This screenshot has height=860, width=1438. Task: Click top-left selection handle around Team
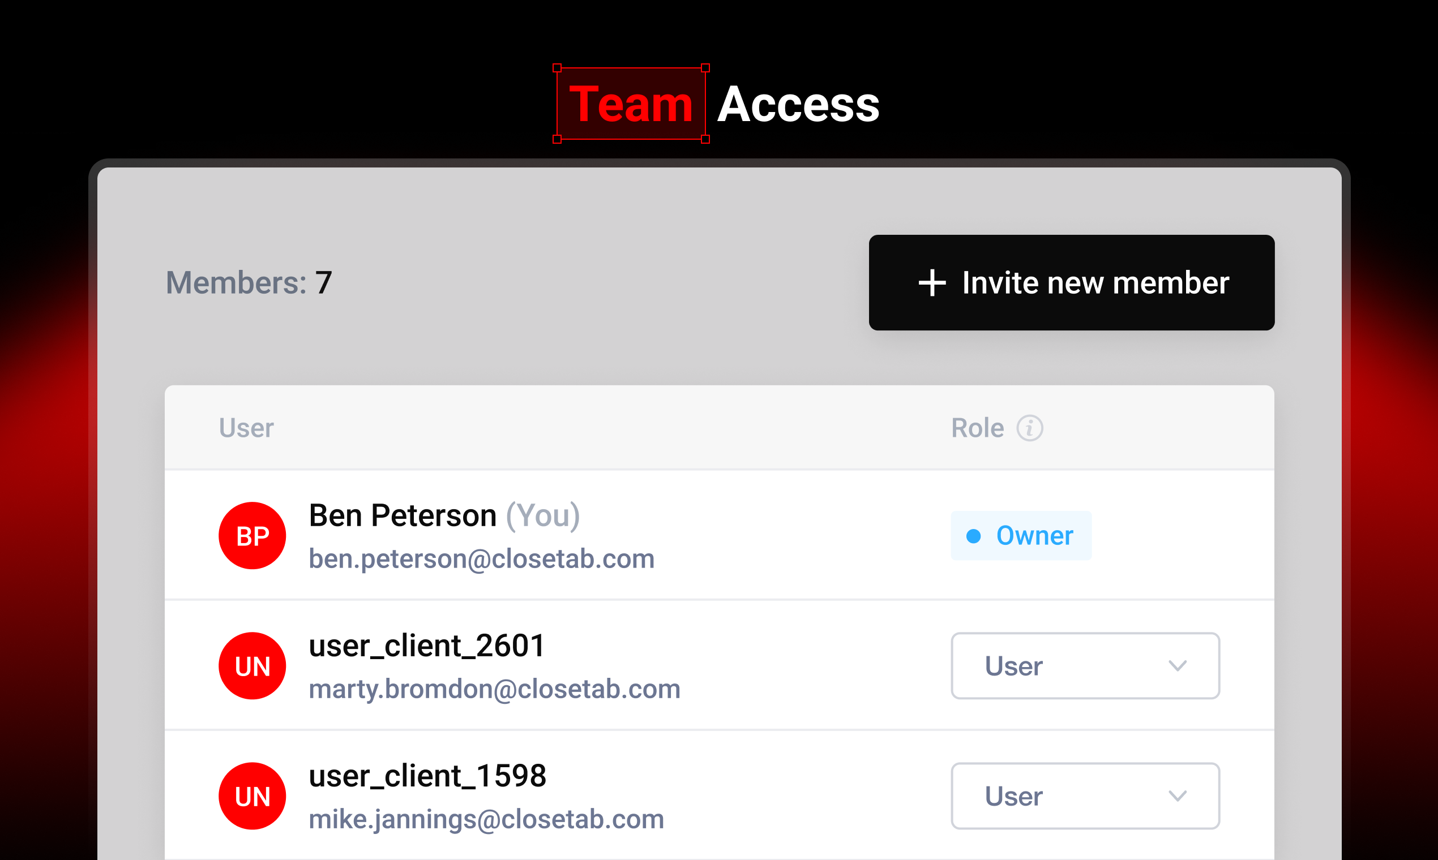(557, 68)
